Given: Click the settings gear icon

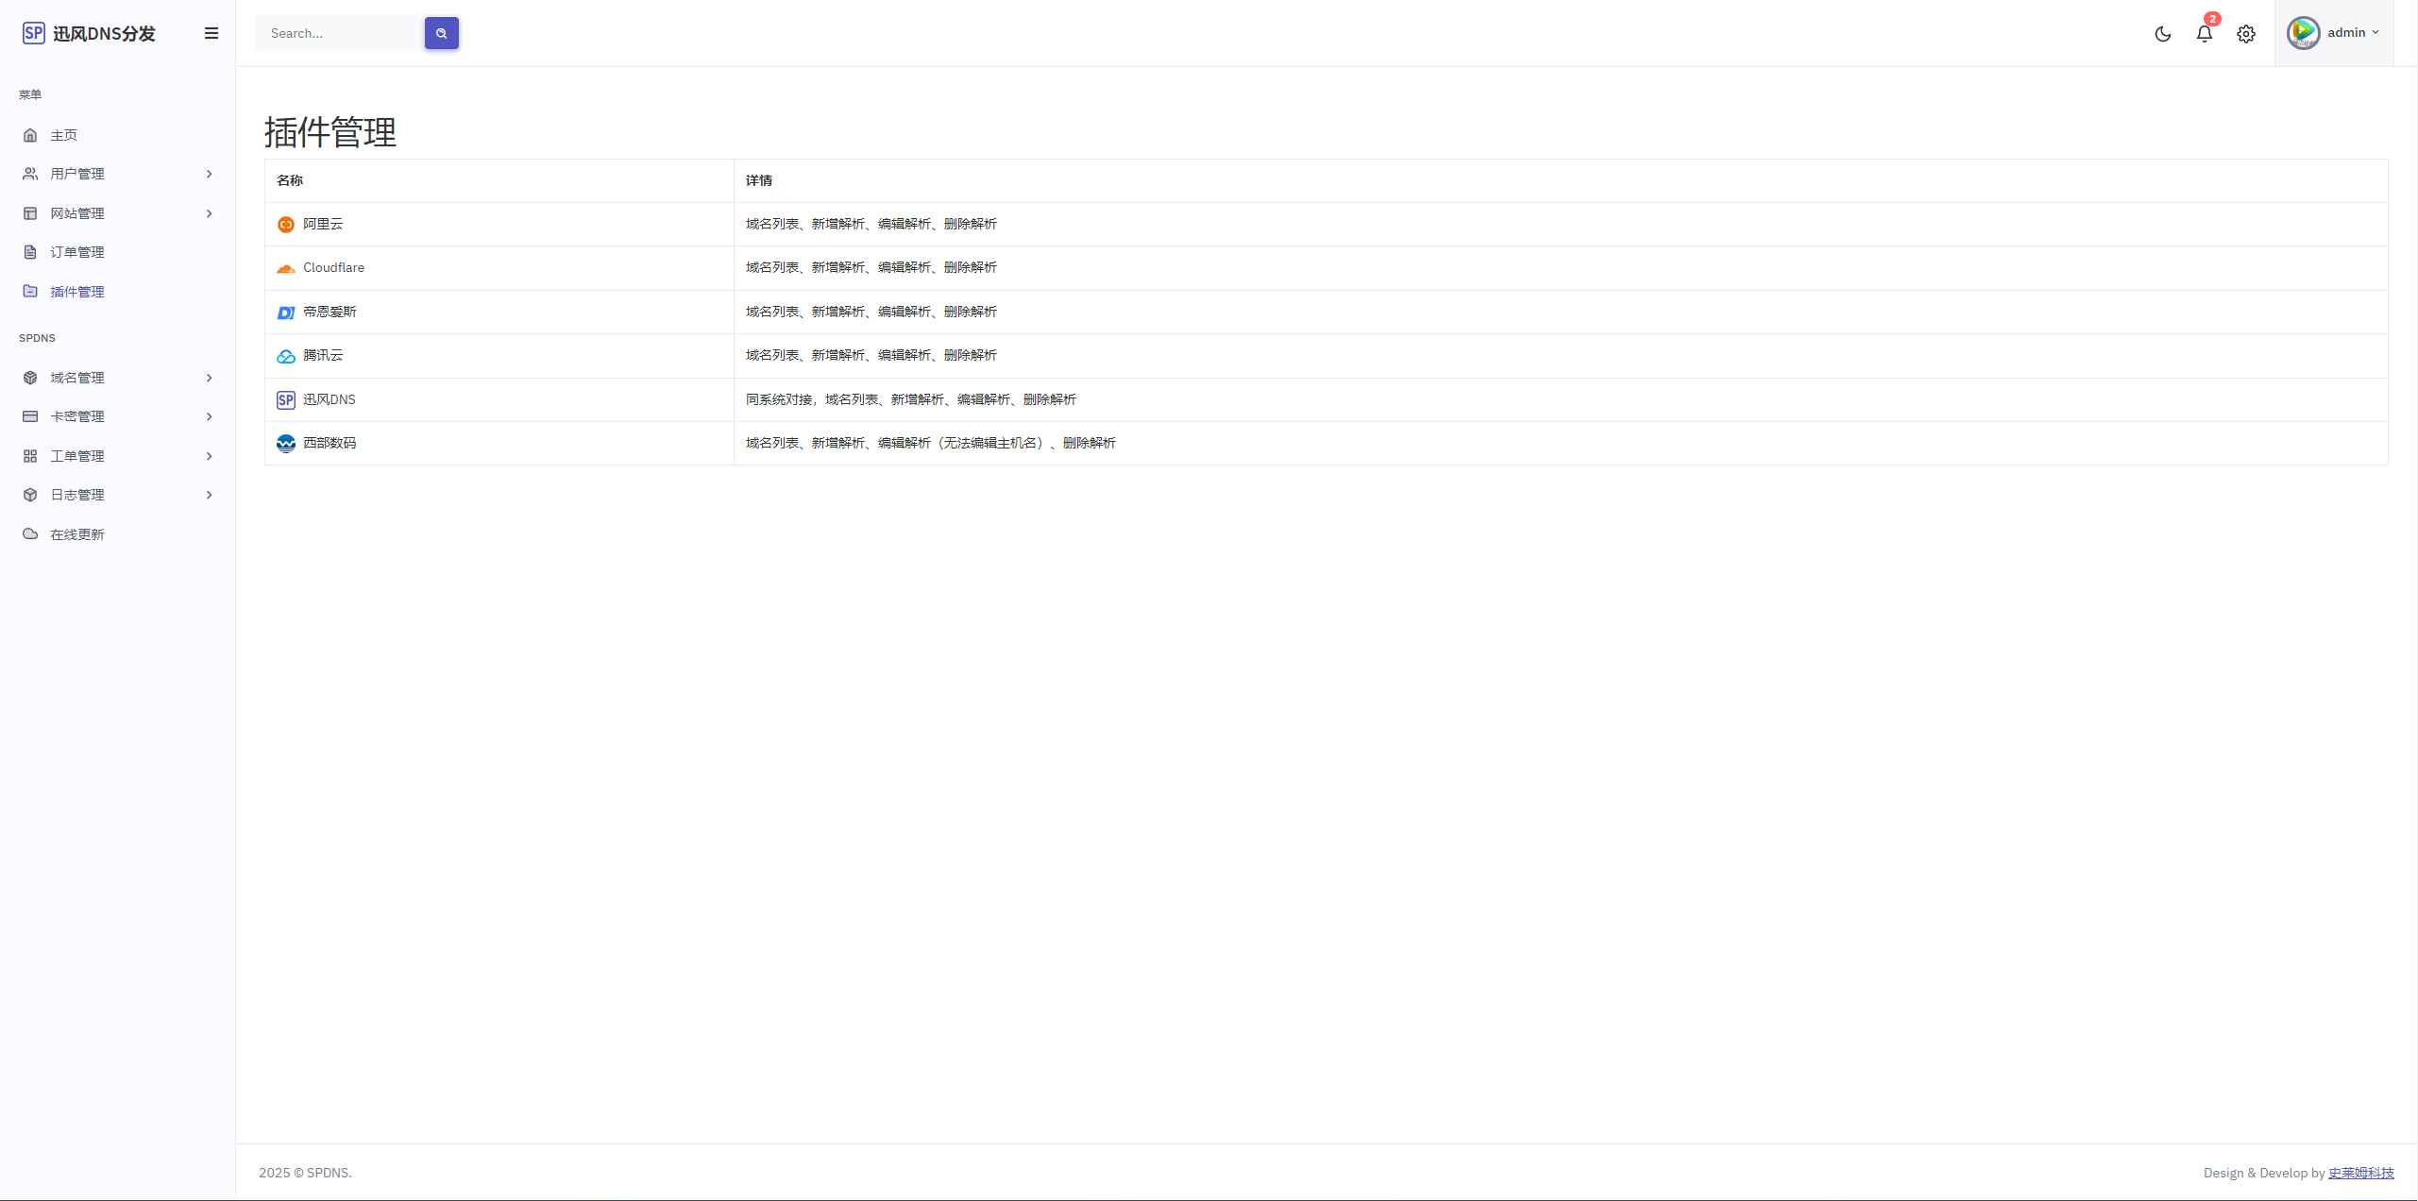Looking at the screenshot, I should click(x=2245, y=32).
